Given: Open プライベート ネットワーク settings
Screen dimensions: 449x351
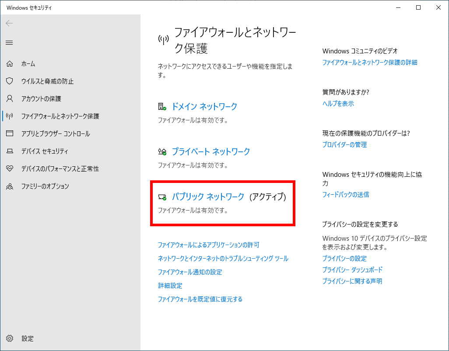Looking at the screenshot, I should [x=211, y=151].
